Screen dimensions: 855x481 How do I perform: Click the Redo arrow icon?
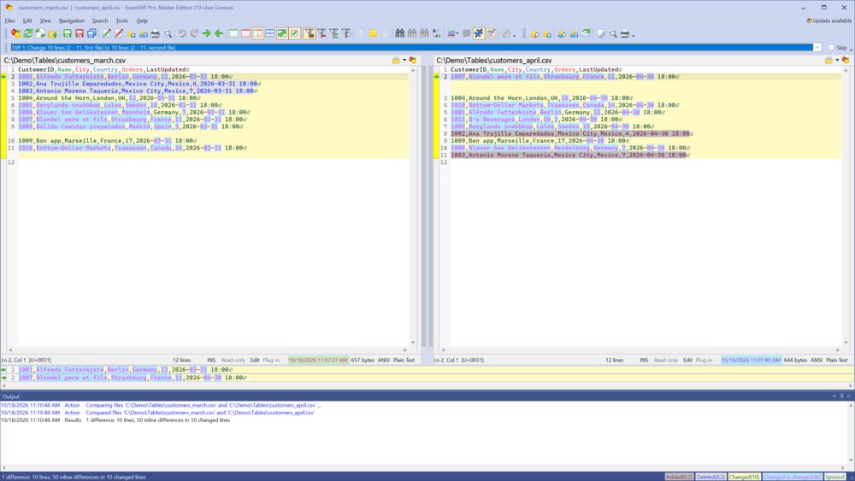[194, 34]
